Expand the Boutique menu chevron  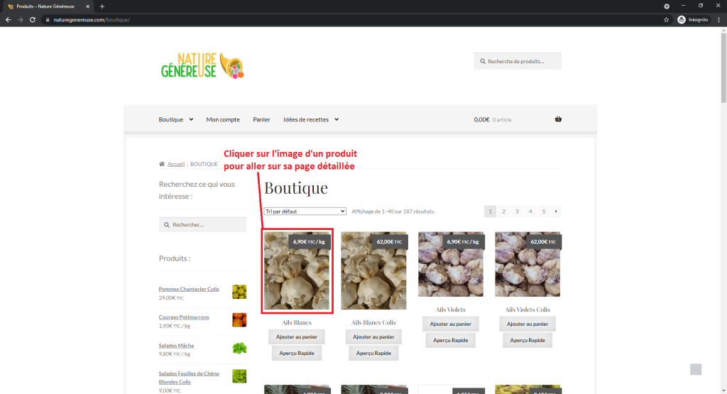(191, 119)
